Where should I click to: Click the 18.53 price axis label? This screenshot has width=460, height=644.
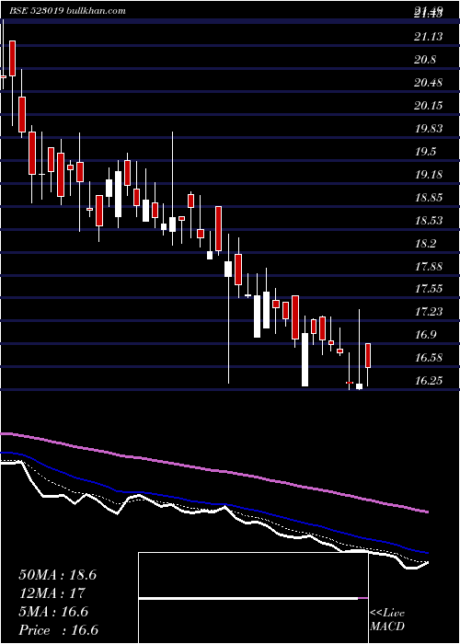click(x=429, y=221)
